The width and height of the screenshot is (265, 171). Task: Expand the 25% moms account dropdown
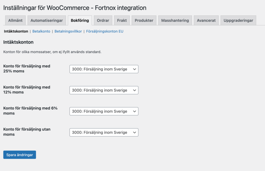(x=104, y=69)
